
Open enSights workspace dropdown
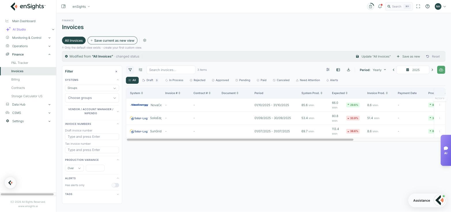click(81, 6)
